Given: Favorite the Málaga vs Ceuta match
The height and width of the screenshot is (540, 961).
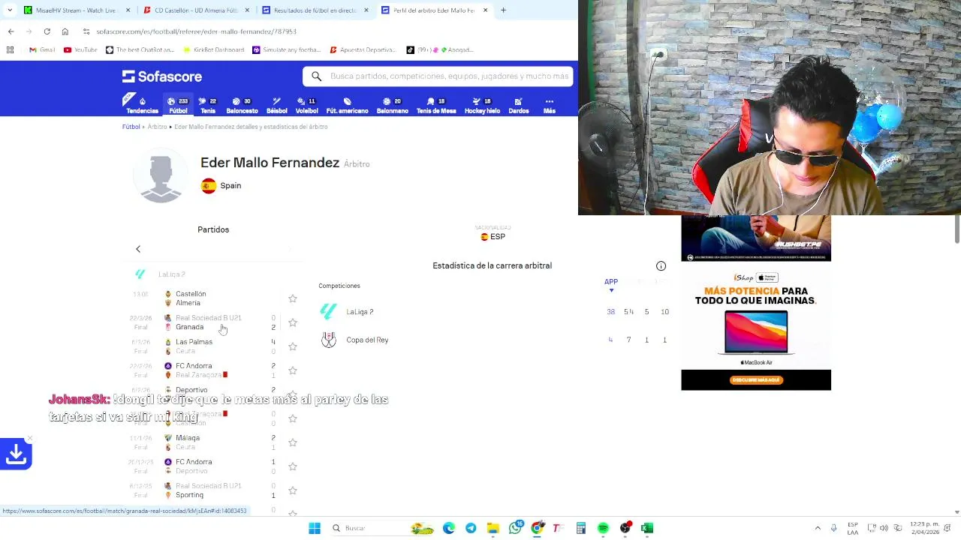Looking at the screenshot, I should coord(293,442).
